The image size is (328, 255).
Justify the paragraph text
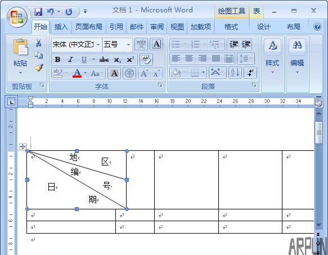[x=216, y=59]
